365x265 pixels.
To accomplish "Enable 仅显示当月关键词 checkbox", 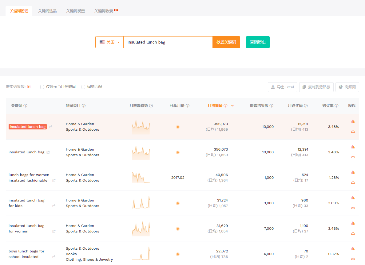I will (x=42, y=87).
